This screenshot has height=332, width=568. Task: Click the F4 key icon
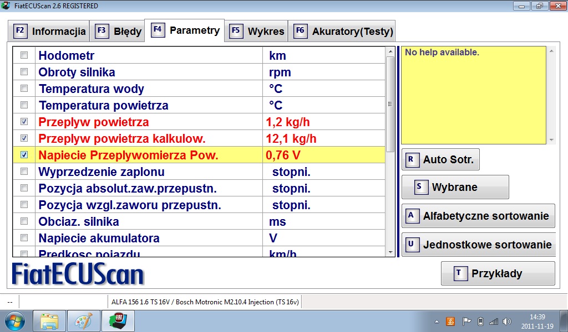point(158,30)
